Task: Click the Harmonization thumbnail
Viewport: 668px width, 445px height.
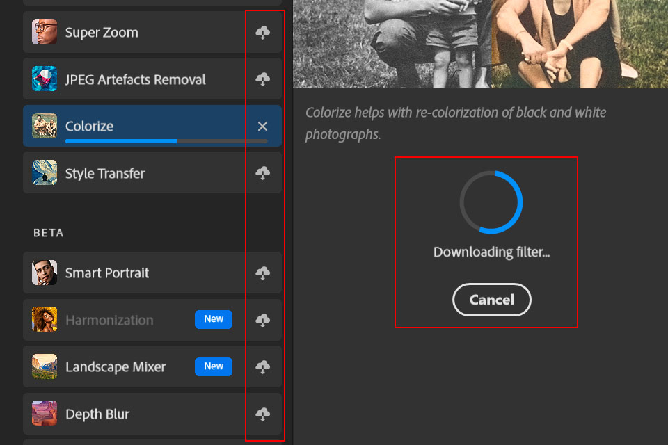Action: pyautogui.click(x=45, y=319)
